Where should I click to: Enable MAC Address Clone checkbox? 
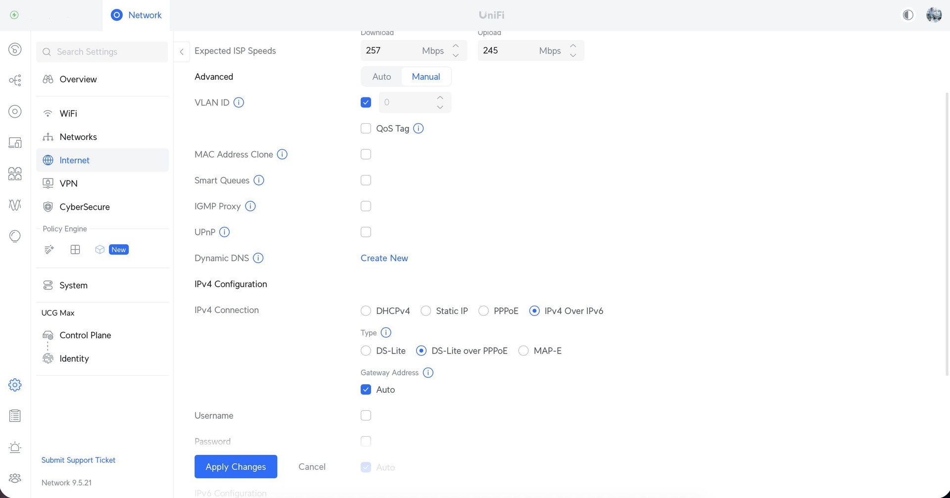(366, 154)
